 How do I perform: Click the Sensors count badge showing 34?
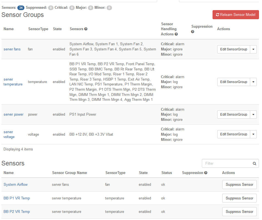click(x=21, y=8)
